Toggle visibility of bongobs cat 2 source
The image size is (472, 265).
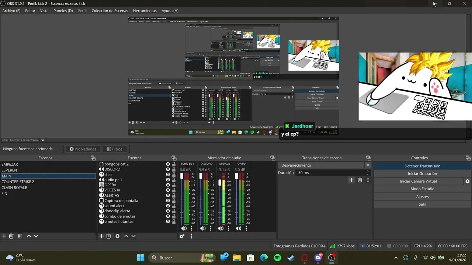pos(168,164)
